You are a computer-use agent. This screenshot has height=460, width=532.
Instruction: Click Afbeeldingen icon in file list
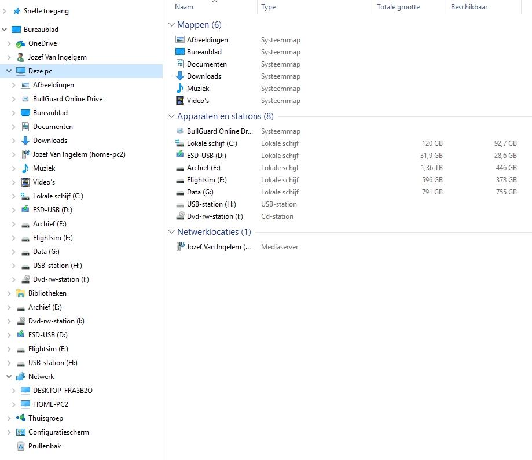tap(180, 40)
